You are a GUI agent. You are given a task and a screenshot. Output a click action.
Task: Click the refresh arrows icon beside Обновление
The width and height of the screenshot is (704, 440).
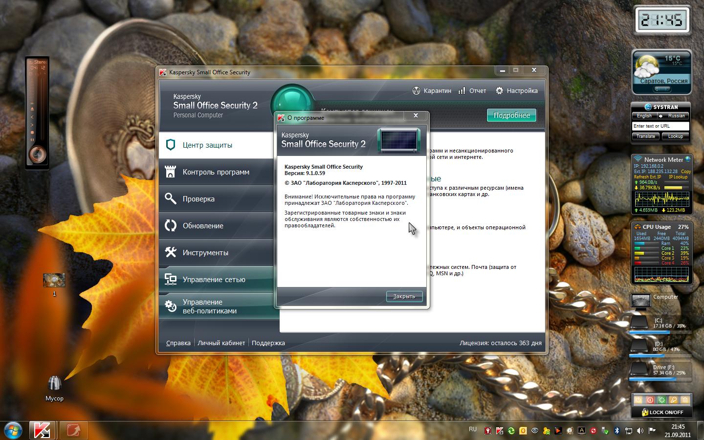click(171, 225)
